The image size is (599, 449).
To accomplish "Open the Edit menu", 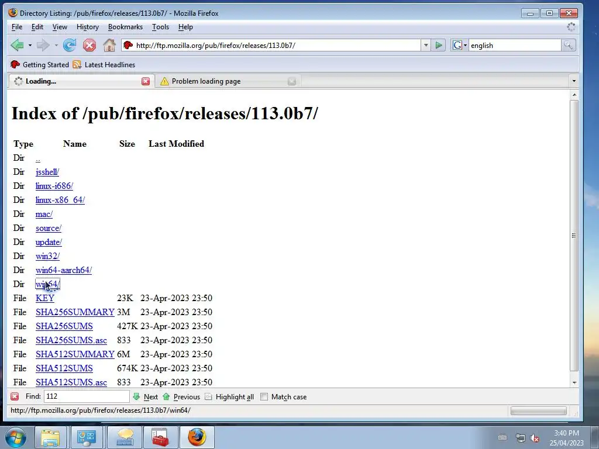I will tap(37, 27).
